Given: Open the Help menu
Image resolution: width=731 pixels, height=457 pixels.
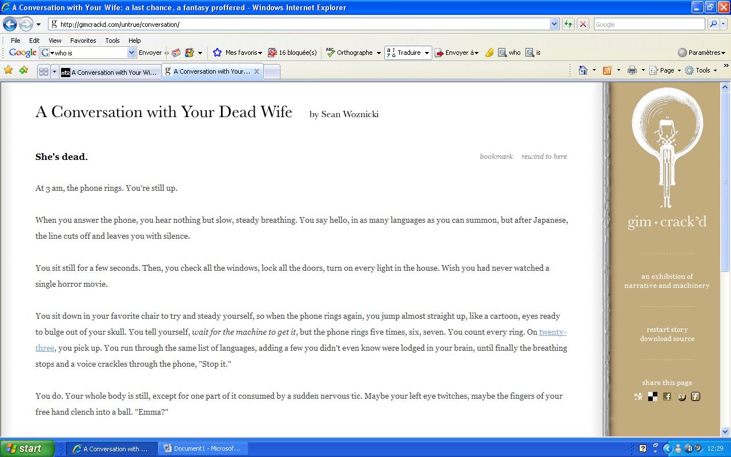Looking at the screenshot, I should 134,41.
